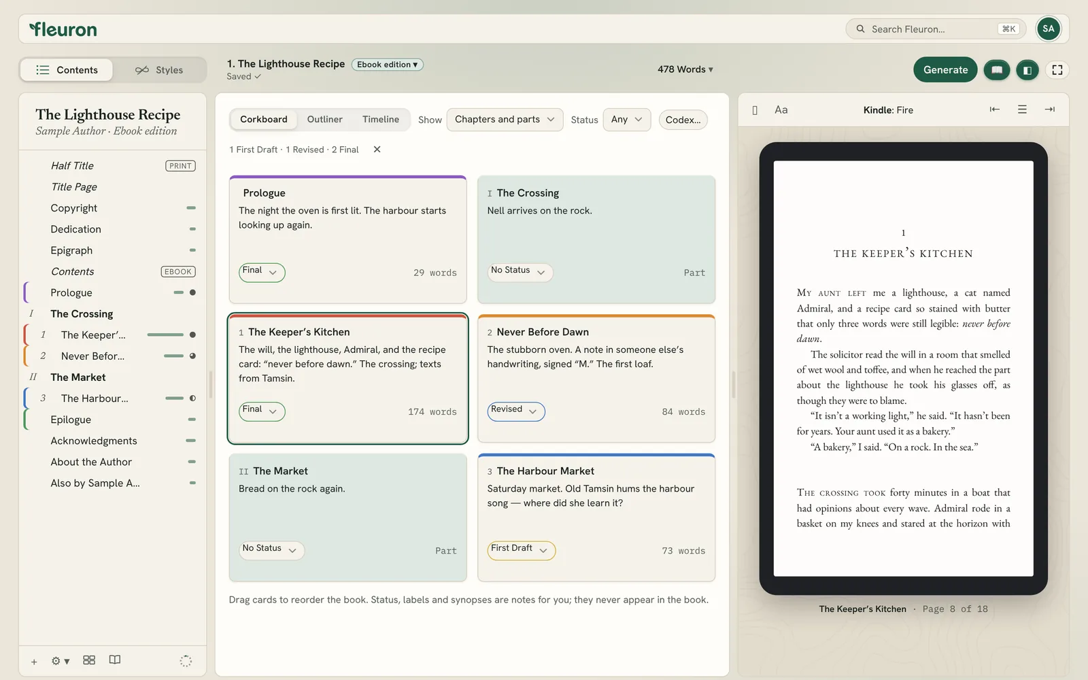Jump to last page in preview

click(1050, 109)
